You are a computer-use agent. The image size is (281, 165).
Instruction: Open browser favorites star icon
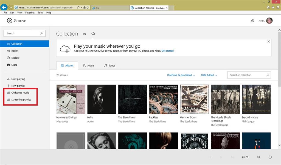(x=273, y=7)
